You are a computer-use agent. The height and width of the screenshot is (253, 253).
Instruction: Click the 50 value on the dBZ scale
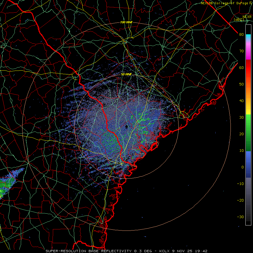pyautogui.click(x=241, y=84)
